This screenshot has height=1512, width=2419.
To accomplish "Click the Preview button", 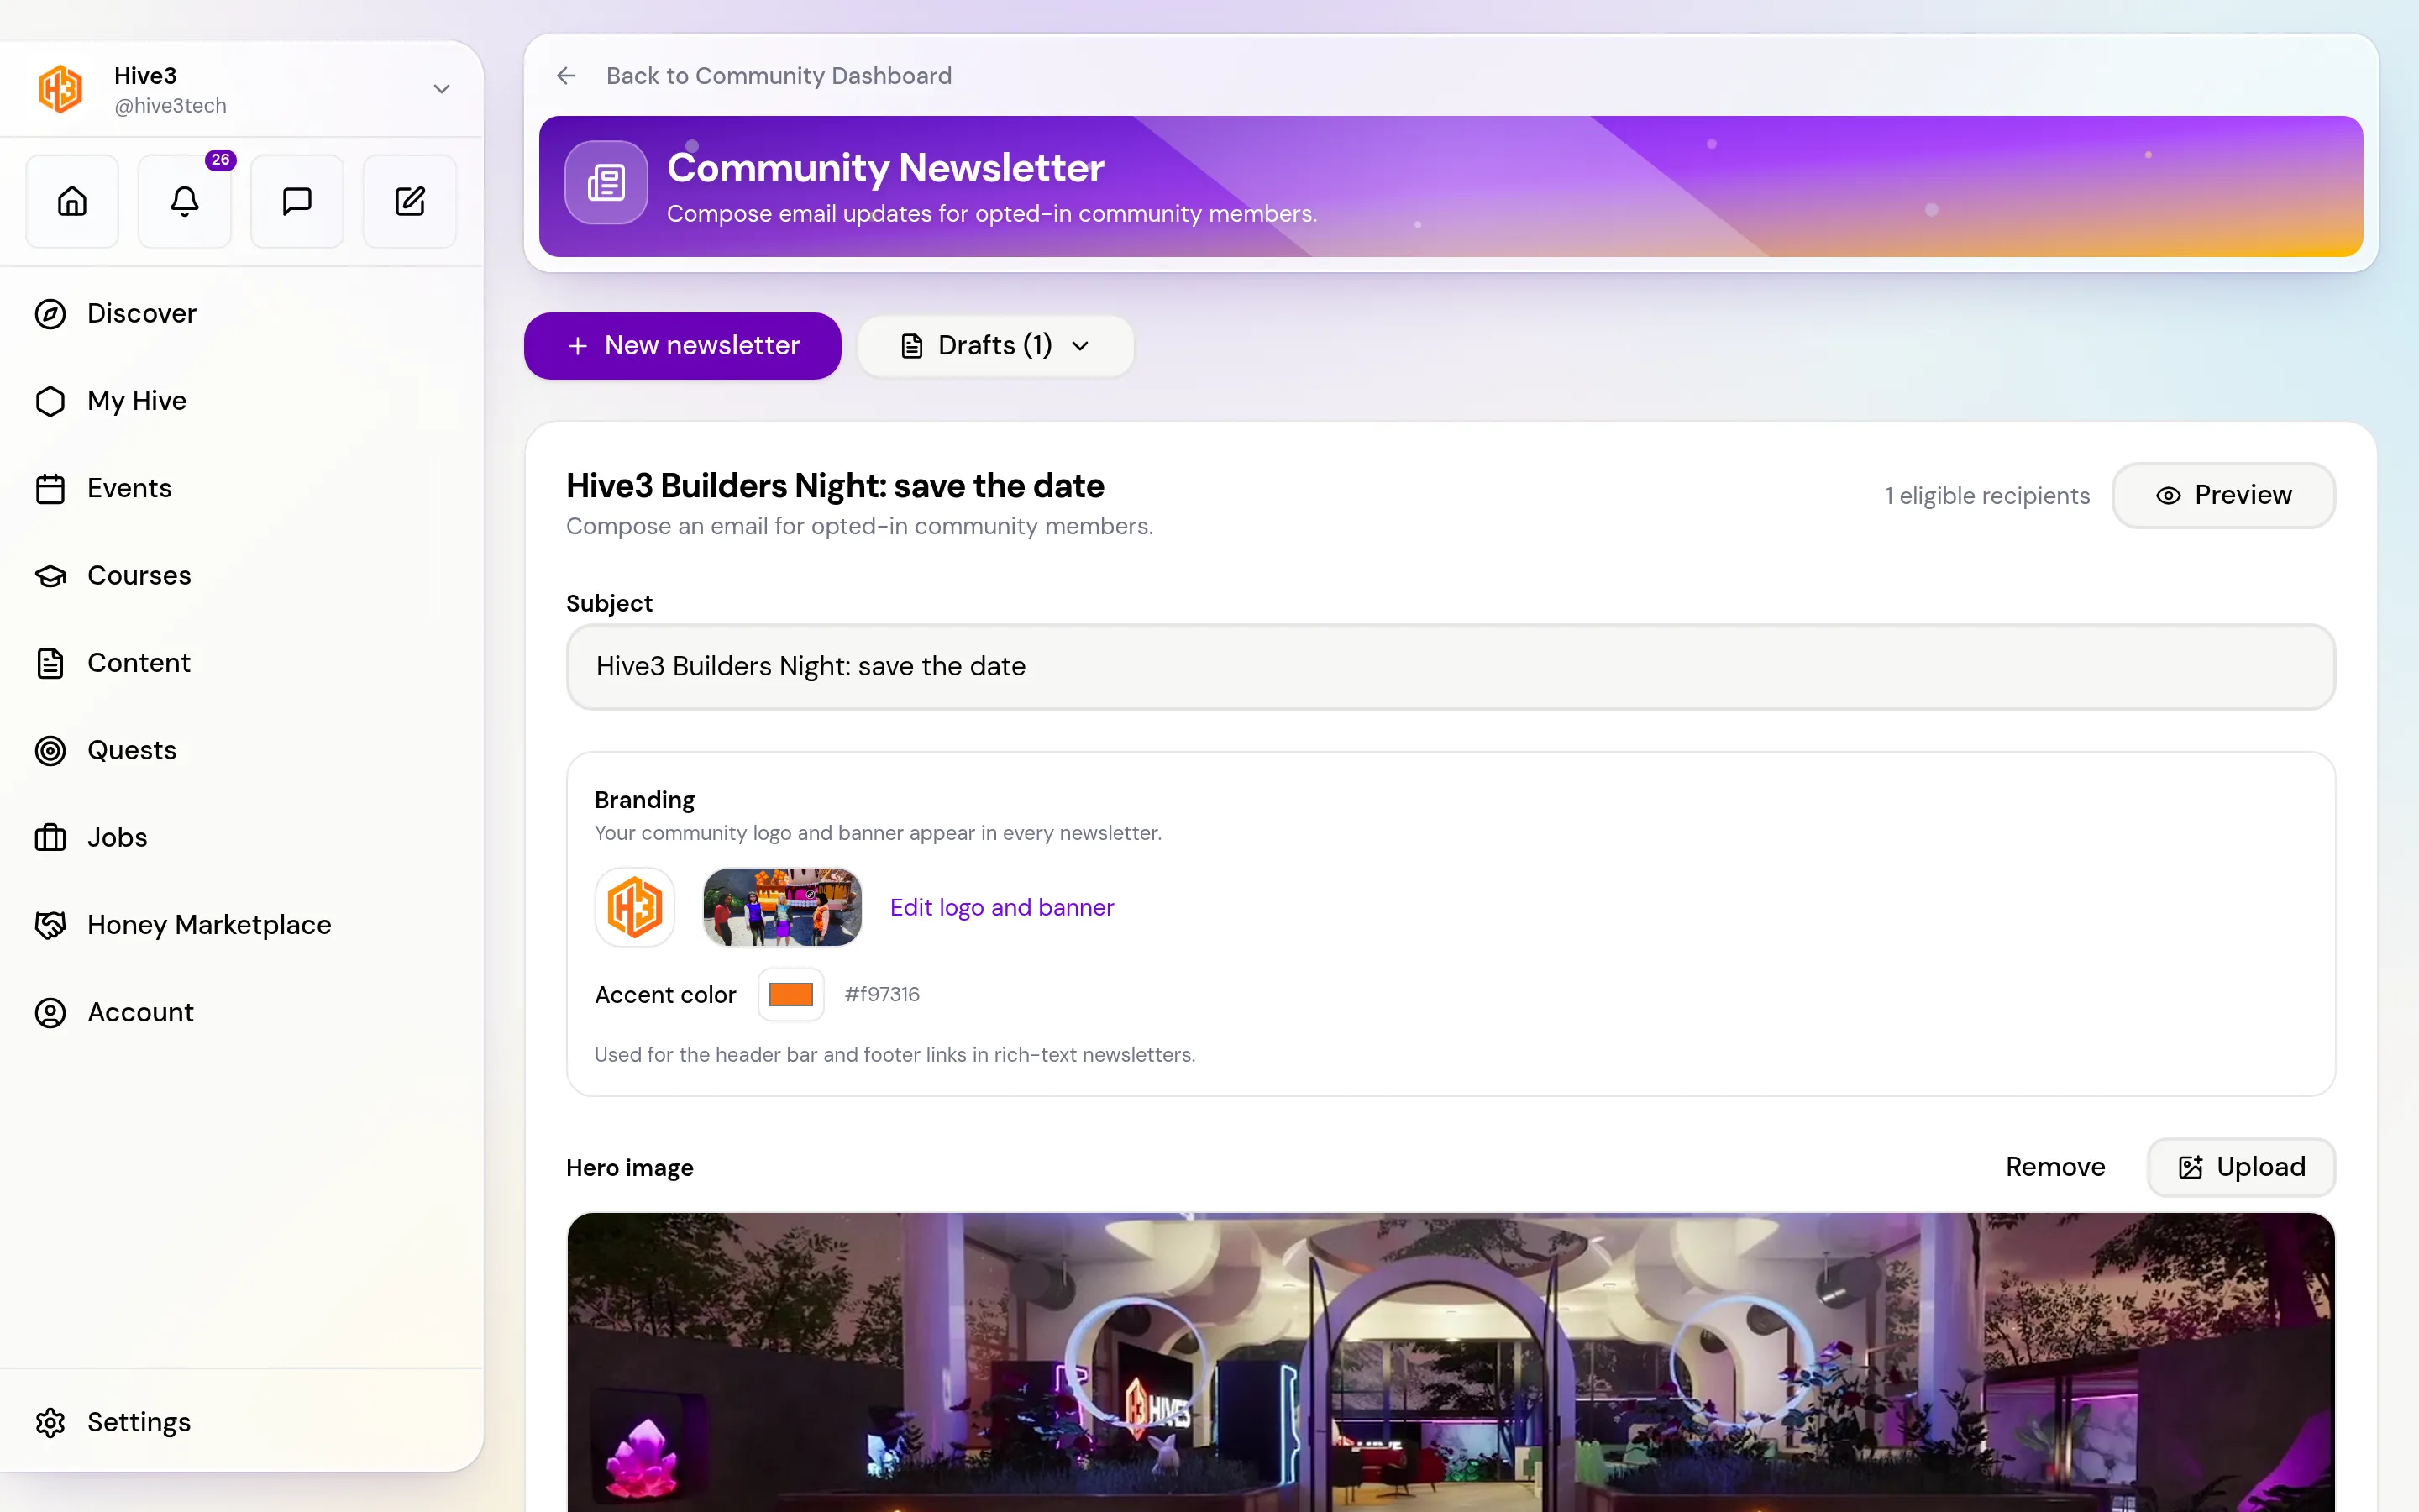I will [x=2223, y=496].
